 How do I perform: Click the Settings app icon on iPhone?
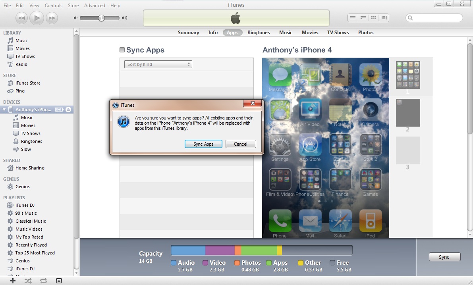click(x=280, y=145)
